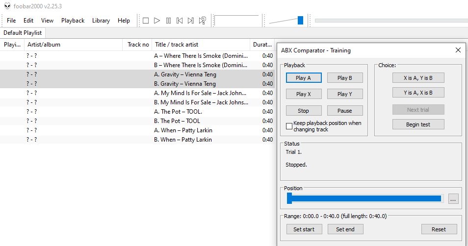Open the Playback menu
This screenshot has height=246, width=468.
tap(73, 21)
